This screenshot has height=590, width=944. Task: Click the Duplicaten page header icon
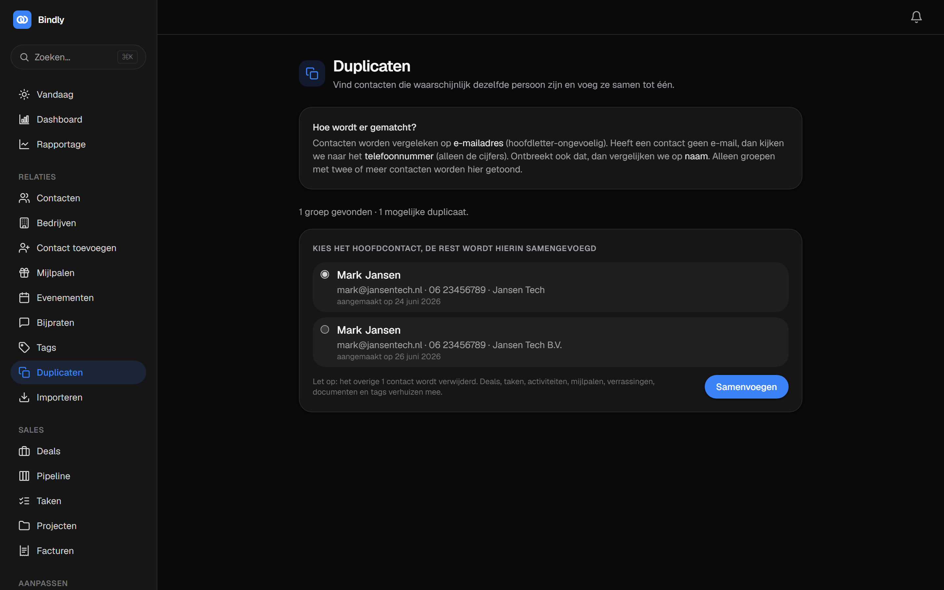pyautogui.click(x=312, y=73)
